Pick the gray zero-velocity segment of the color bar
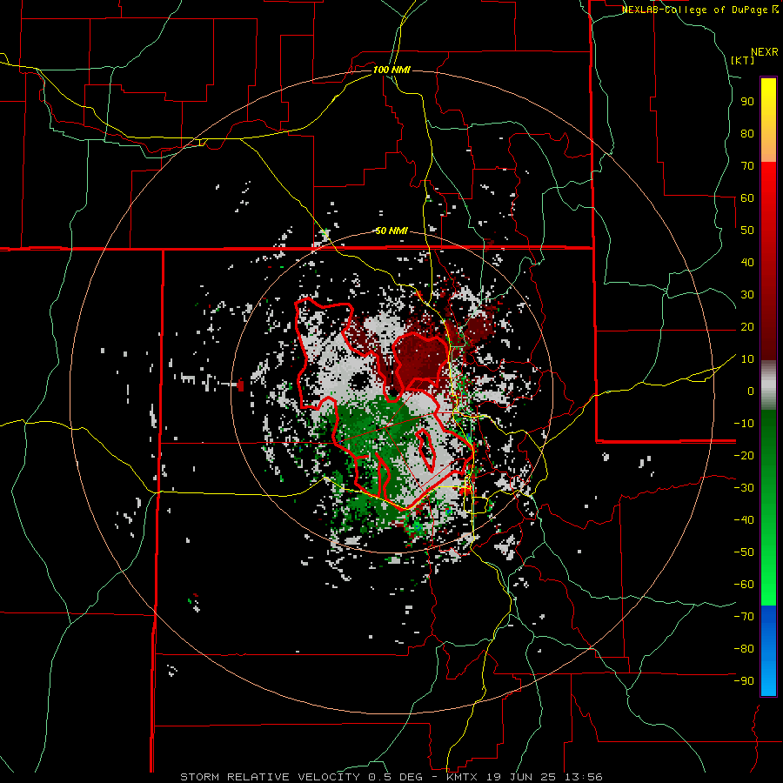 768,385
